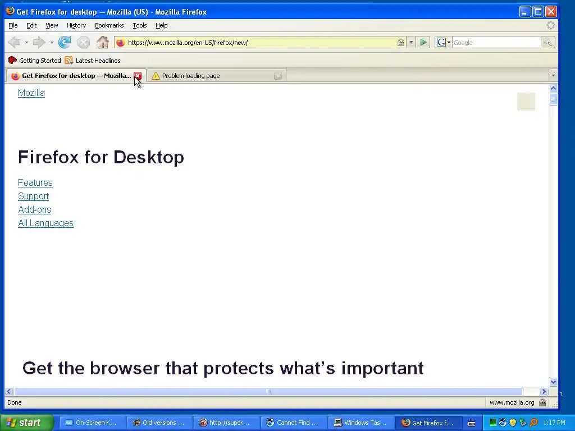The height and width of the screenshot is (431, 575).
Task: Switch to the Problem loading page tab
Action: (216, 76)
